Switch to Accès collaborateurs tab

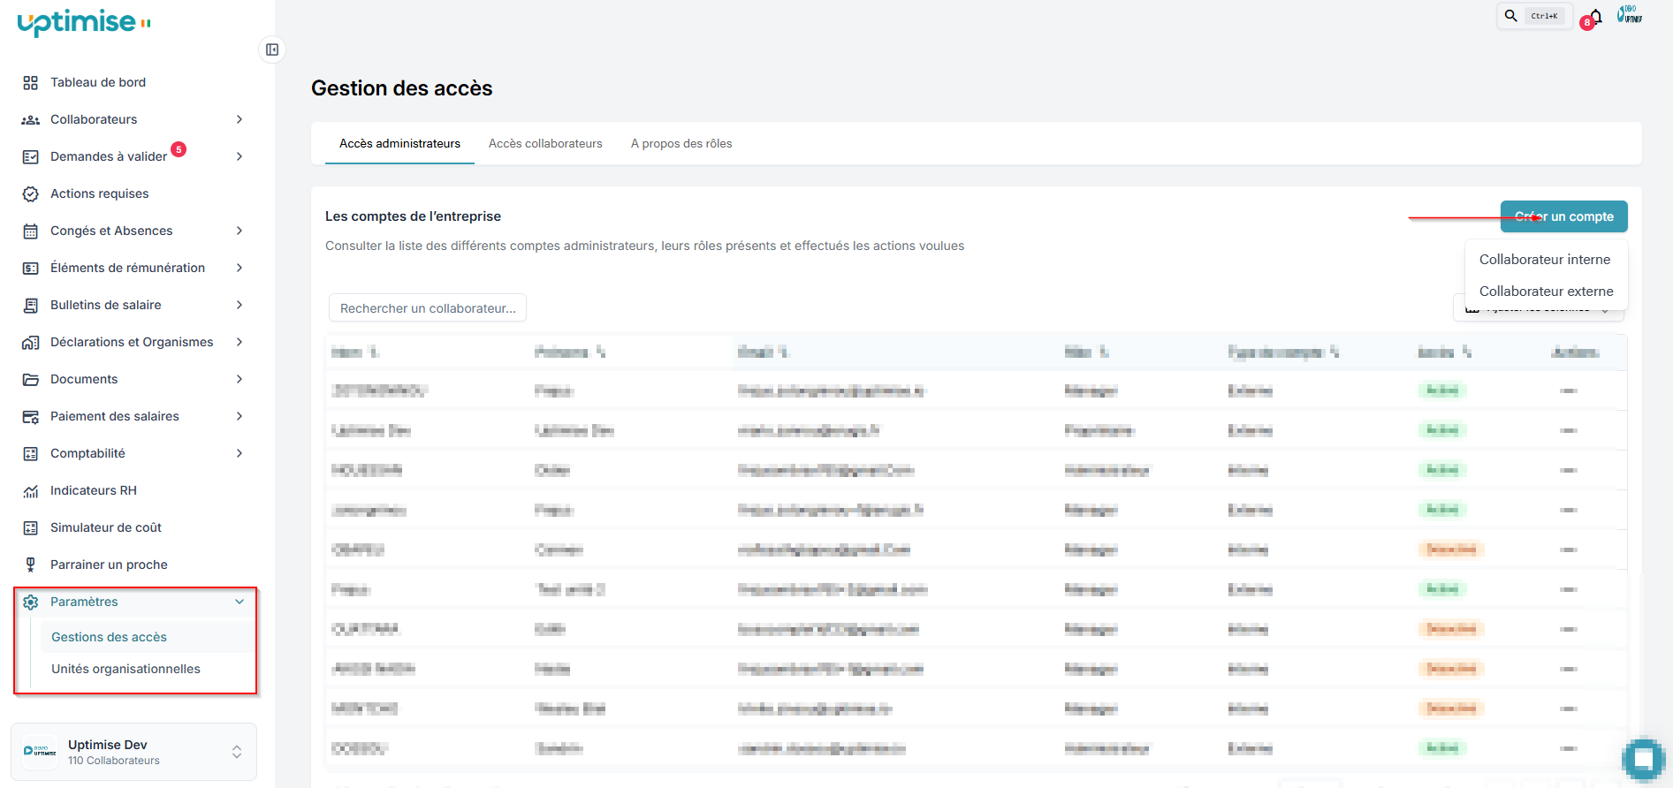tap(545, 143)
